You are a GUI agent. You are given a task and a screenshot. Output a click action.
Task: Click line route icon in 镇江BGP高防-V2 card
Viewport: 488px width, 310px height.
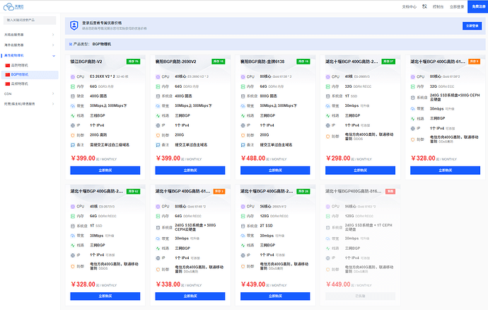pos(73,115)
